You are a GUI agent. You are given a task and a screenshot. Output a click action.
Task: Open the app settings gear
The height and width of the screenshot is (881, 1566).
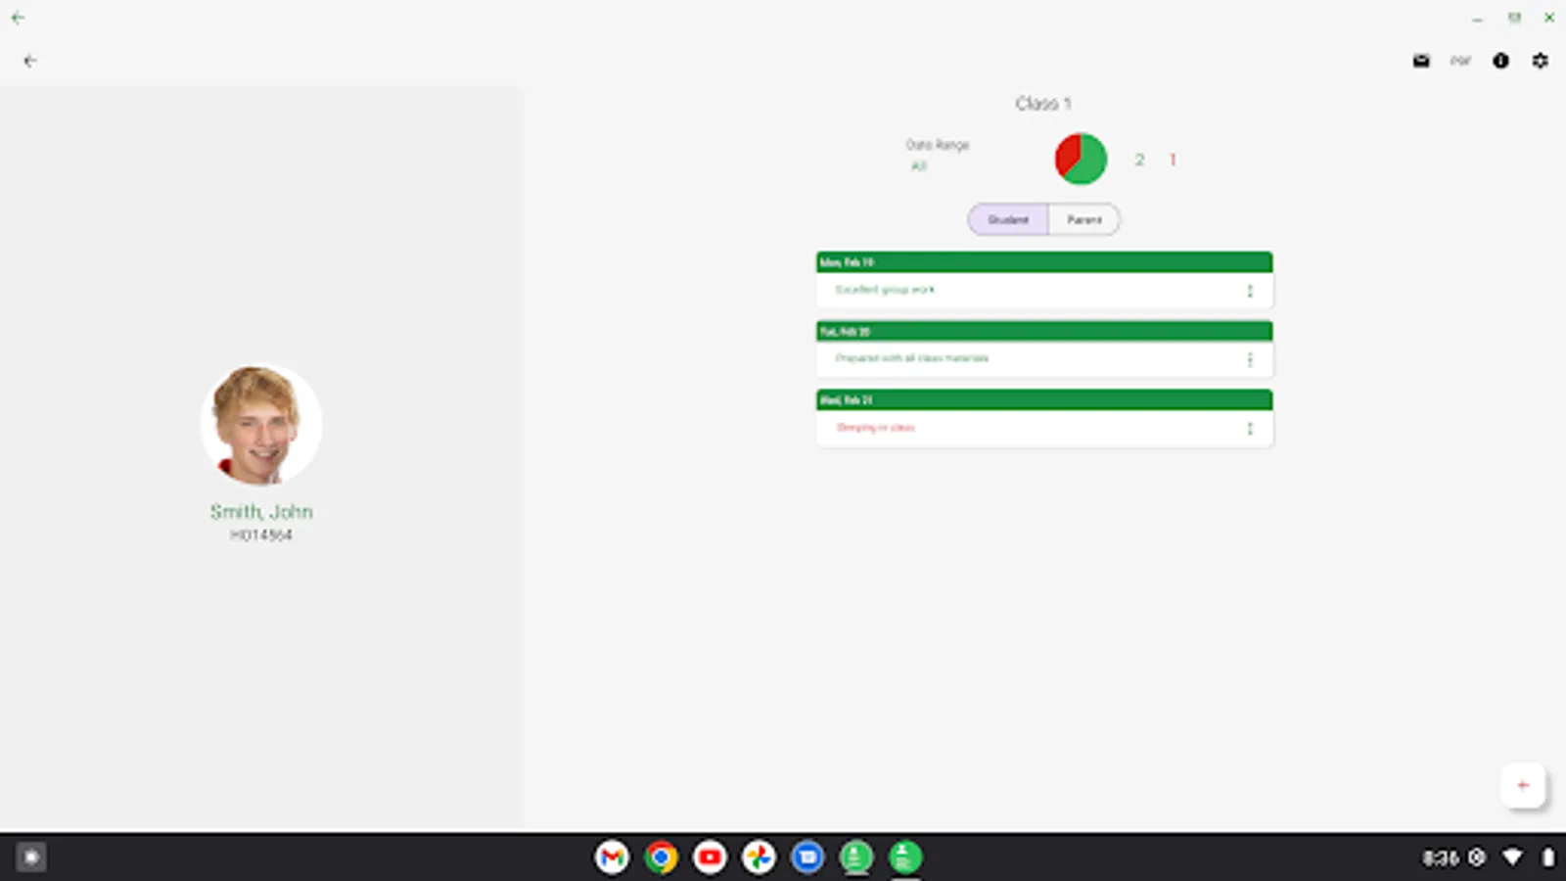(1541, 61)
